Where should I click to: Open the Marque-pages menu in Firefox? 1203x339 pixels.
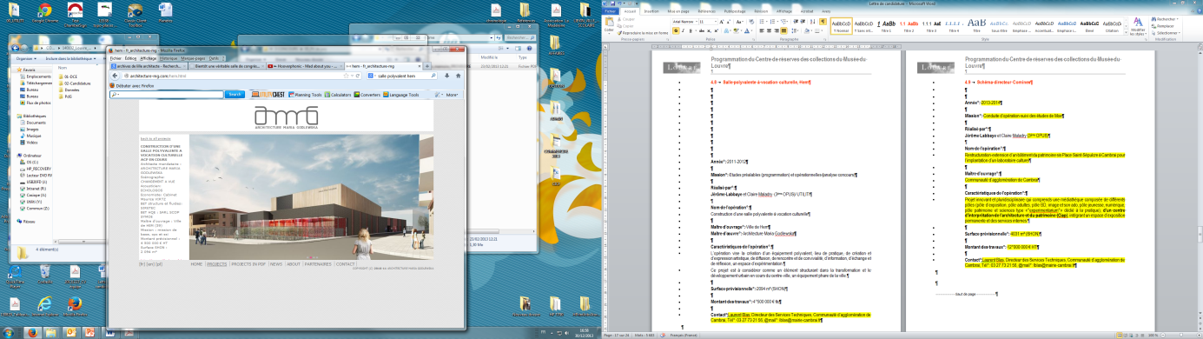point(193,58)
